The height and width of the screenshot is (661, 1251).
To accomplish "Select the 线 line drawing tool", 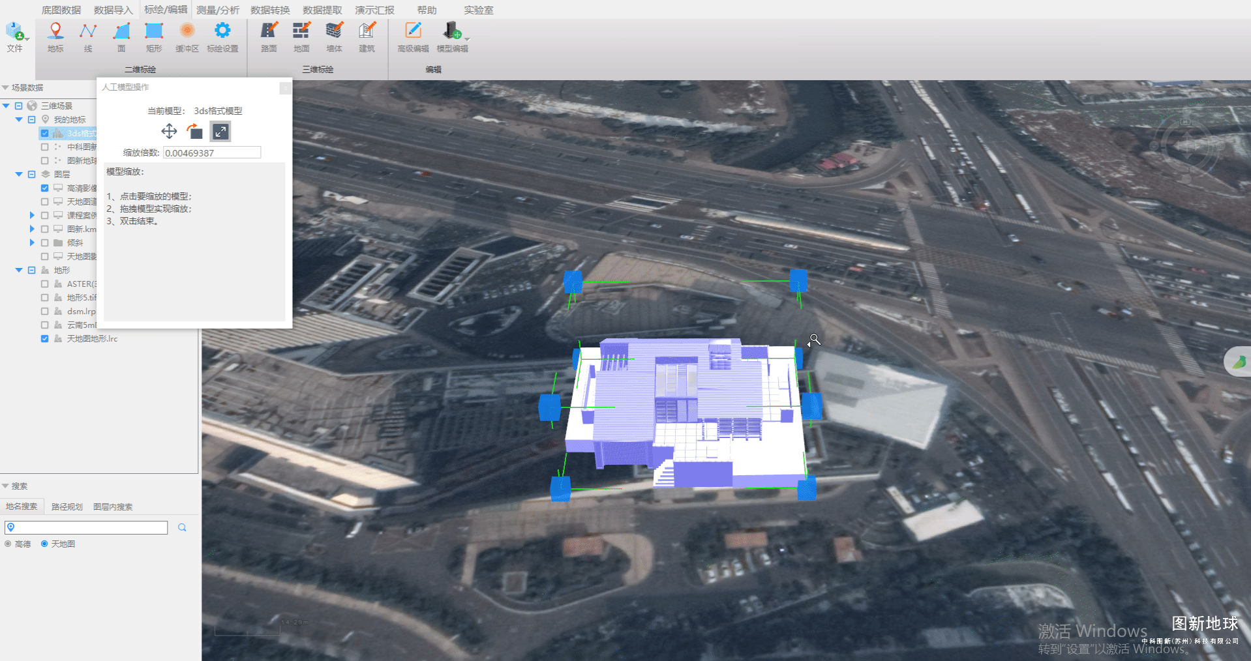I will point(88,37).
